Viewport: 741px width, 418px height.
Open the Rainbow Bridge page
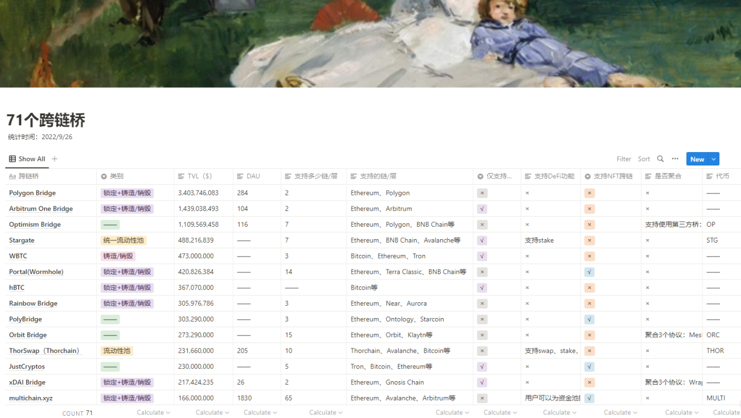point(33,303)
